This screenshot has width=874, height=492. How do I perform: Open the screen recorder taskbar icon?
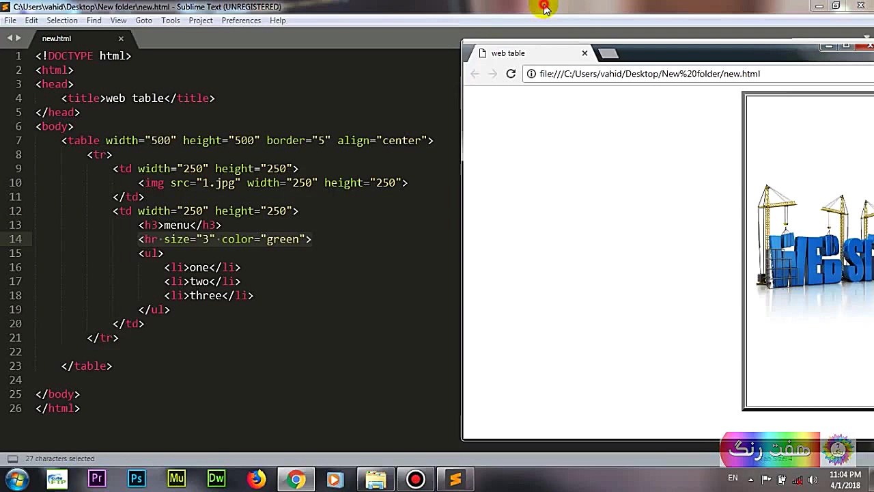coord(415,479)
